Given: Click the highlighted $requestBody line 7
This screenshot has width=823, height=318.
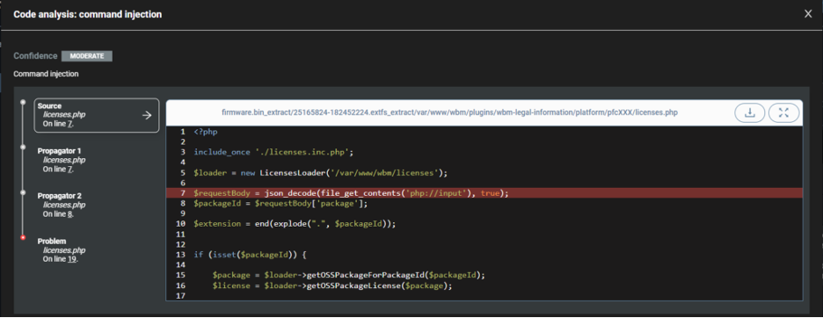Looking at the screenshot, I should [x=484, y=193].
